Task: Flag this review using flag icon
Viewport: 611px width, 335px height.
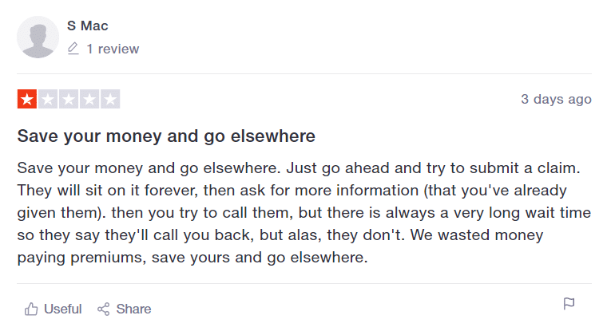Action: pyautogui.click(x=569, y=303)
